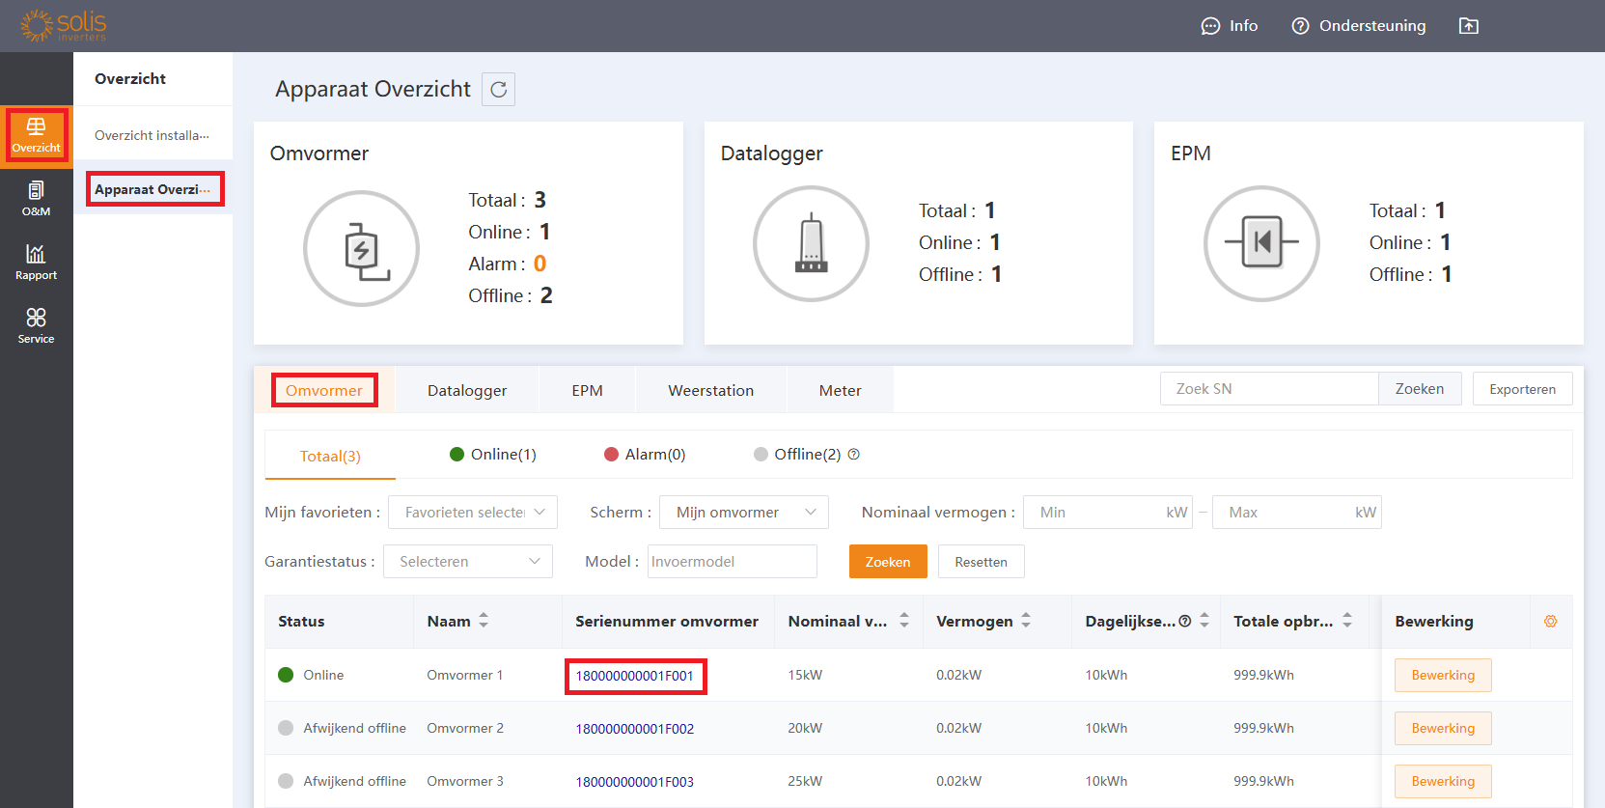Click the Datalogger summary icon
The image size is (1605, 808).
coord(811,243)
